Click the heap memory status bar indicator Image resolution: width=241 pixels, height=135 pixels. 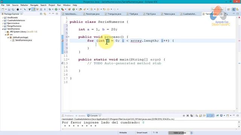[179, 133]
